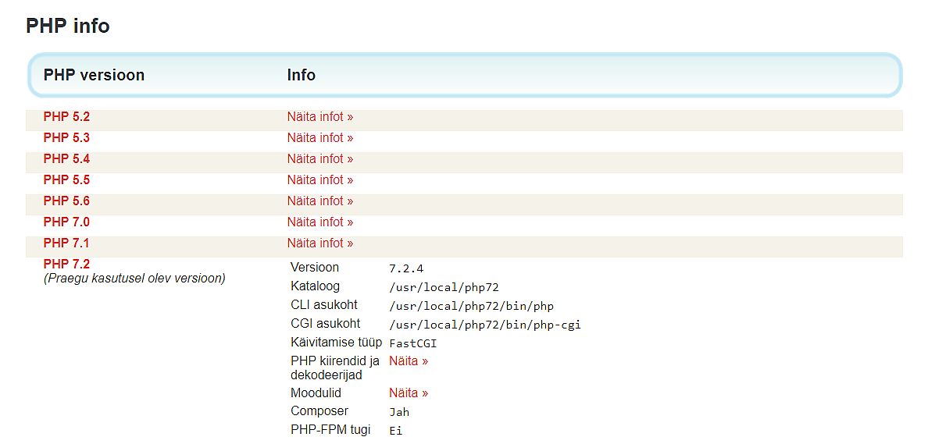
Task: Click the PHP 7.0 version link
Action: click(x=66, y=222)
